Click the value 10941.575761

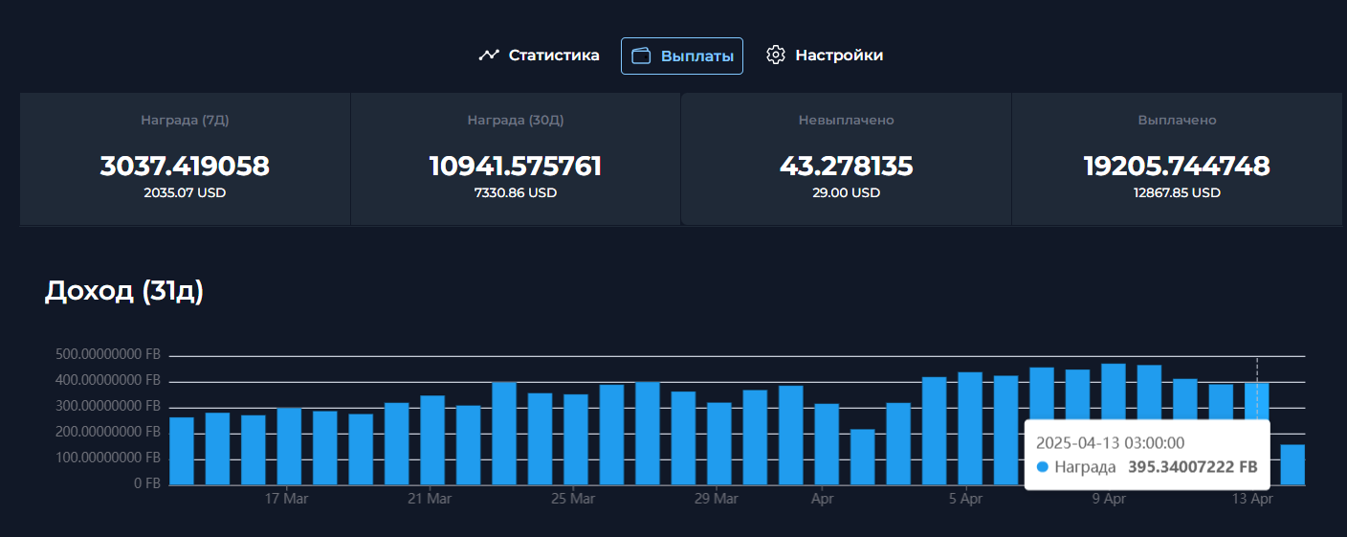point(516,167)
